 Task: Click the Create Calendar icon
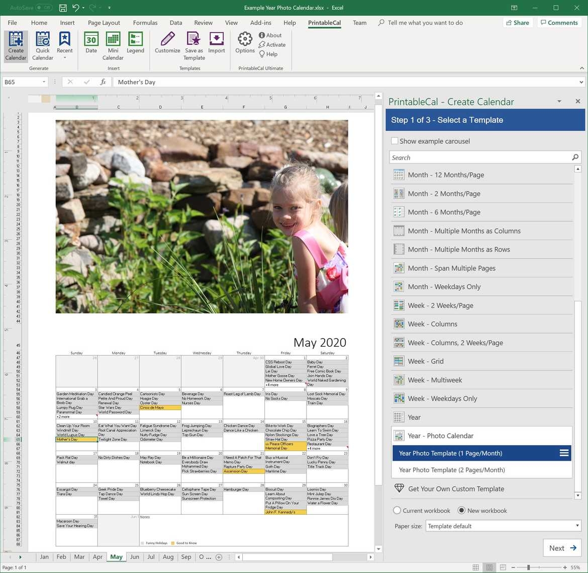click(x=15, y=45)
